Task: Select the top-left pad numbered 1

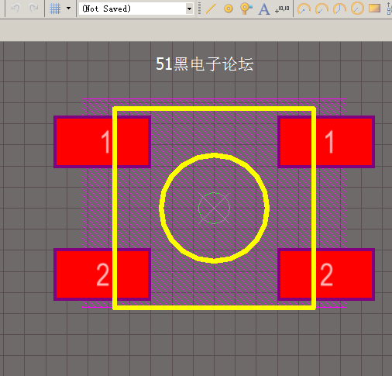Action: click(102, 142)
